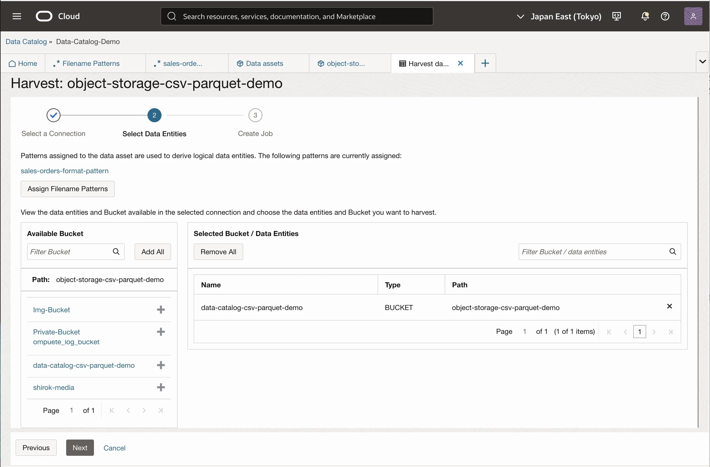Viewport: 710px width, 467px height.
Task: Proceed with the Next button
Action: [x=80, y=448]
